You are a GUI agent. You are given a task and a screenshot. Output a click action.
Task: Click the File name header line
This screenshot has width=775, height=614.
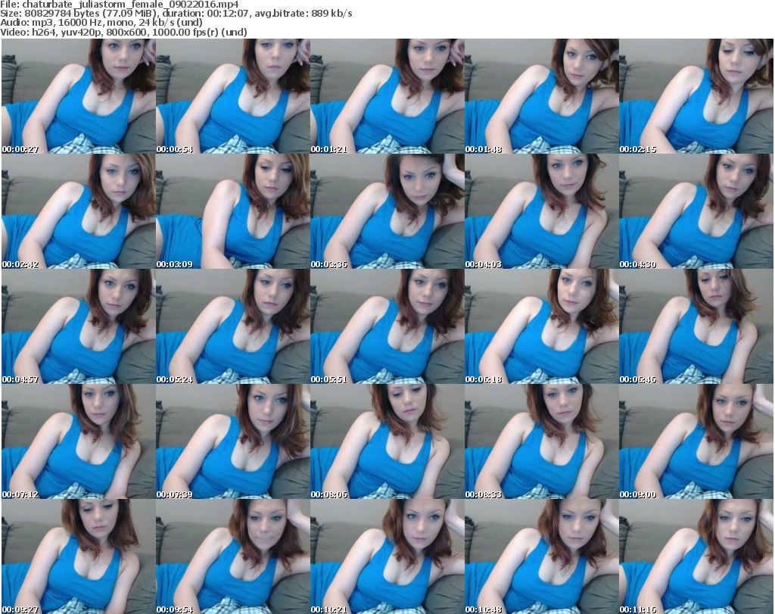coord(120,5)
